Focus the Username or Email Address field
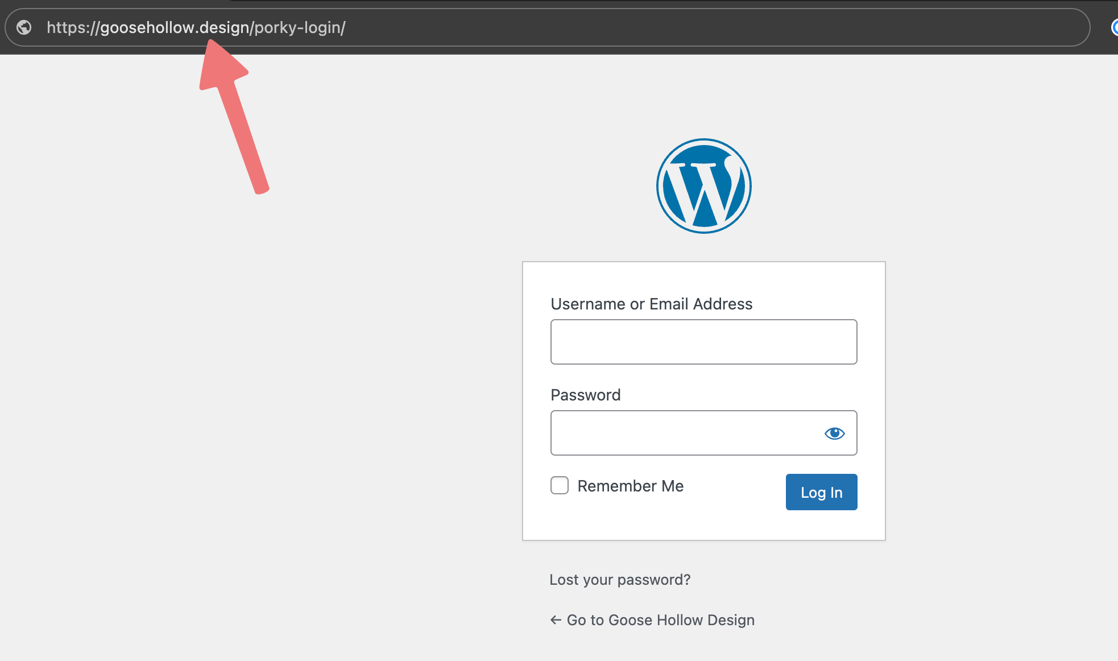 704,342
